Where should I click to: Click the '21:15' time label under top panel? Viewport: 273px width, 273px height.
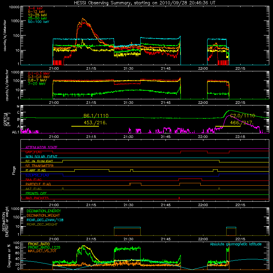pos(91,69)
